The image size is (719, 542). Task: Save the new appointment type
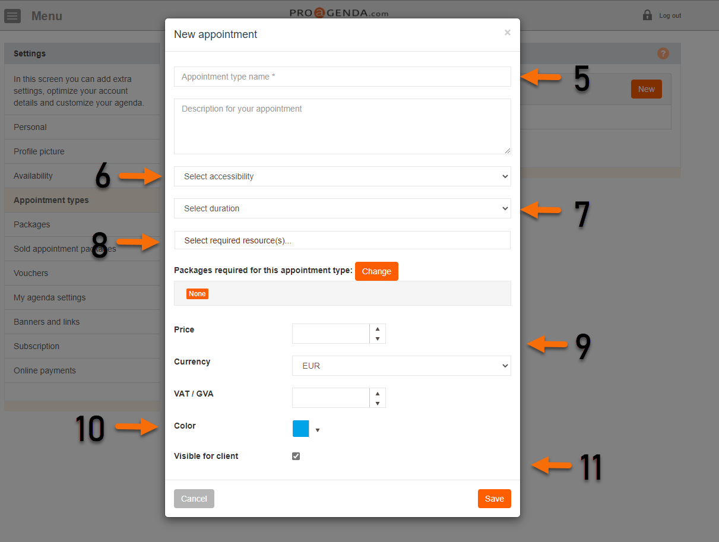pyautogui.click(x=495, y=499)
